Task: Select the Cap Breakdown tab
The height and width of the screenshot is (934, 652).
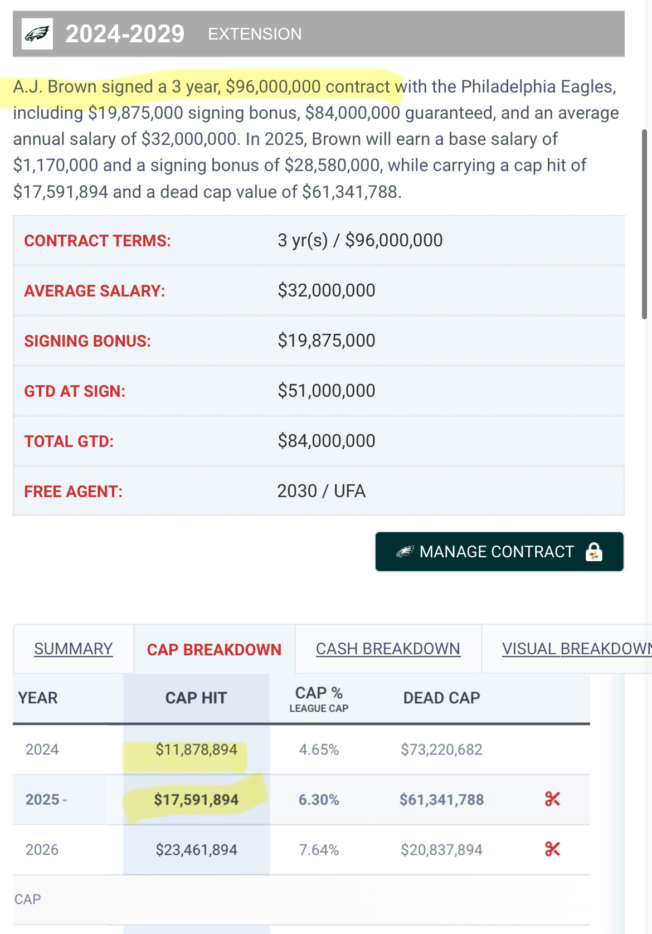Action: click(214, 650)
